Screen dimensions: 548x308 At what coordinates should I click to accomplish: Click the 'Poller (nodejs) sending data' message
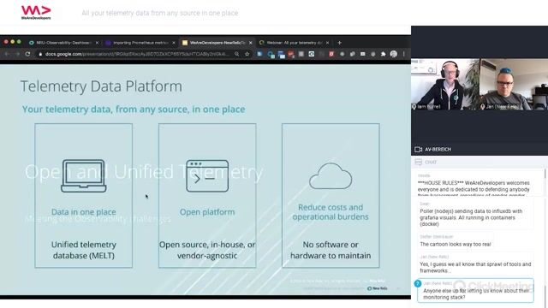475,215
